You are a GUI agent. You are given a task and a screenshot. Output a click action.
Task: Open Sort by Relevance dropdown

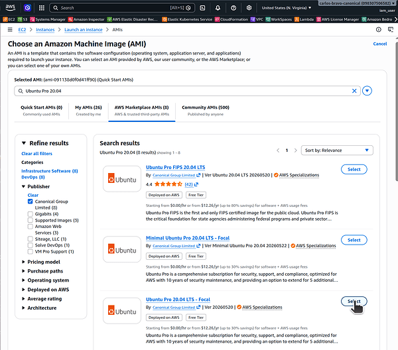tap(337, 150)
